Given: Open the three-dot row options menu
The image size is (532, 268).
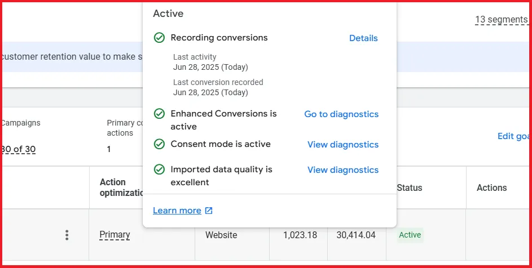Looking at the screenshot, I should [67, 235].
